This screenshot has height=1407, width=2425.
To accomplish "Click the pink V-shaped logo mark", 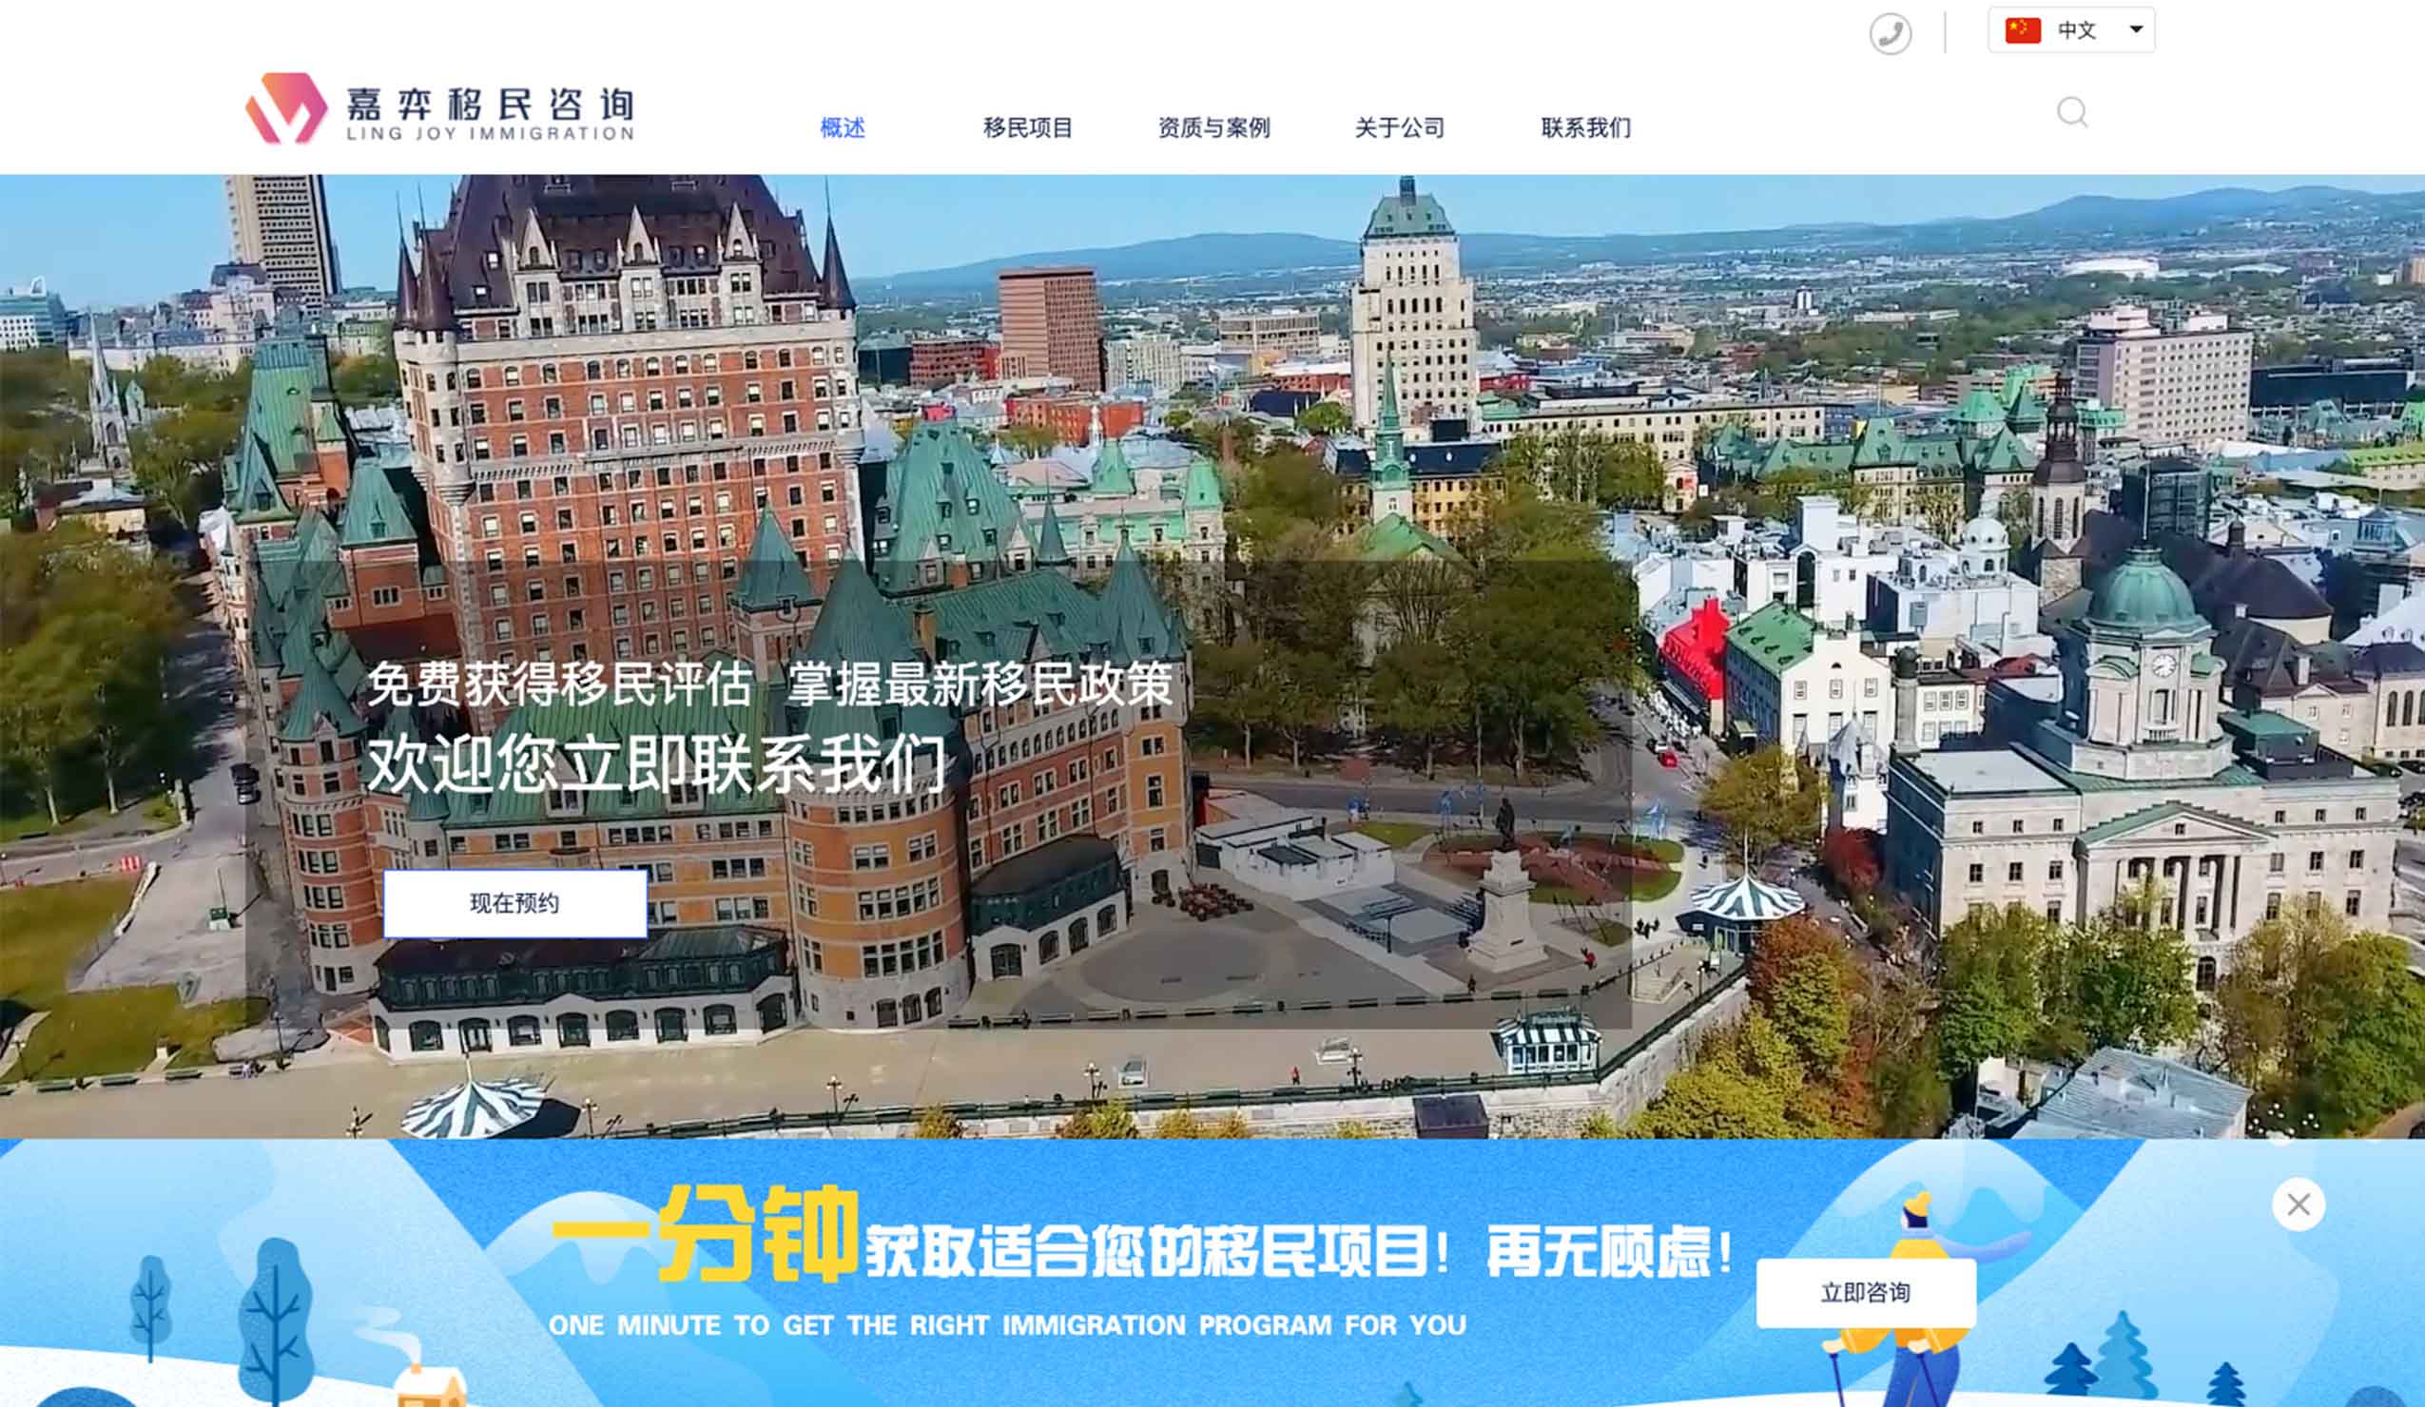I will (x=285, y=107).
